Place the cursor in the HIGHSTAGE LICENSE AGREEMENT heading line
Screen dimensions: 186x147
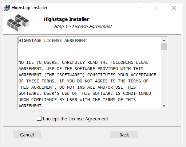point(53,40)
